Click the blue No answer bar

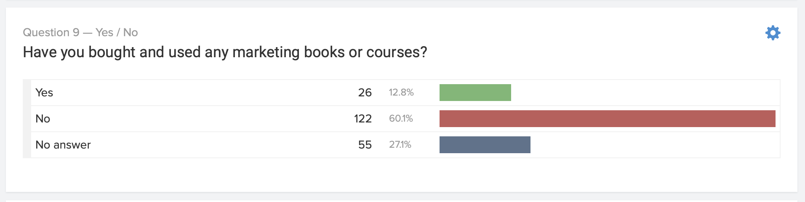pyautogui.click(x=485, y=145)
